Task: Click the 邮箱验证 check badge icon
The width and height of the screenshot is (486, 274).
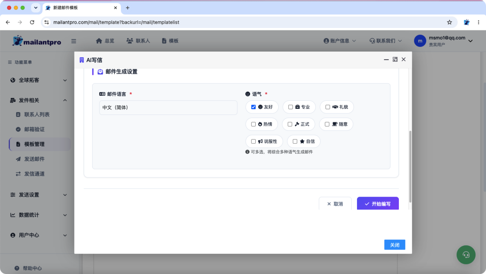Action: tap(18, 130)
